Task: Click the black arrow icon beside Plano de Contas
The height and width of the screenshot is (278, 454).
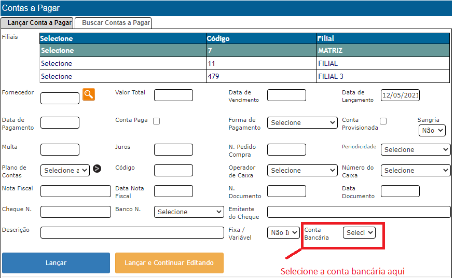Action: click(x=97, y=169)
